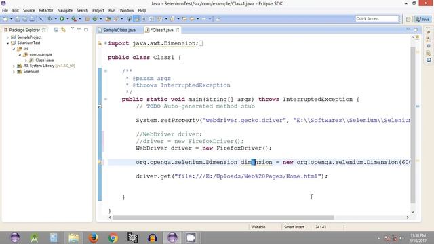The width and height of the screenshot is (434, 244).
Task: Click the New Java Class icon
Action: (95, 19)
